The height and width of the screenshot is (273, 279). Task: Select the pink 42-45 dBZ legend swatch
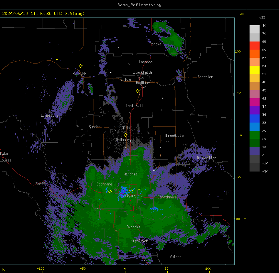click(x=254, y=94)
